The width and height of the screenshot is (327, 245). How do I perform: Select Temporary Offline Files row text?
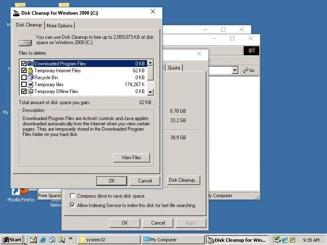point(56,91)
